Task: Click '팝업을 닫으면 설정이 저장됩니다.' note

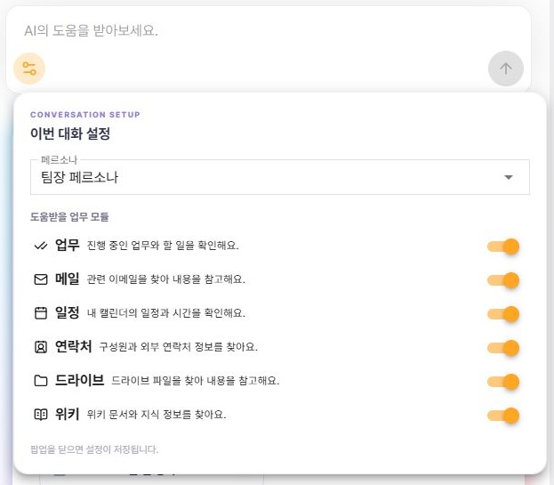Action: (x=94, y=449)
